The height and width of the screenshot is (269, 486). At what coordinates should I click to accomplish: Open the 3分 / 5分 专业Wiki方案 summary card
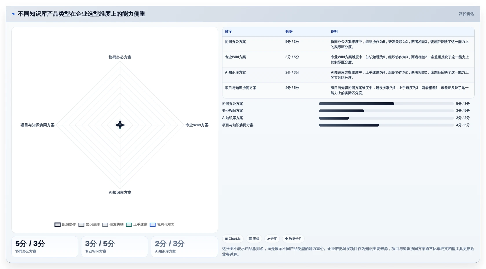(x=114, y=247)
